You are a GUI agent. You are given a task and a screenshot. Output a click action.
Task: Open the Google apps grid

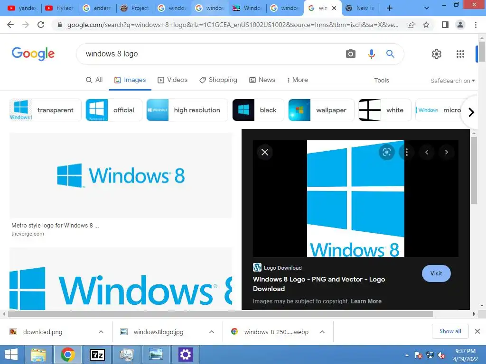[x=460, y=54]
